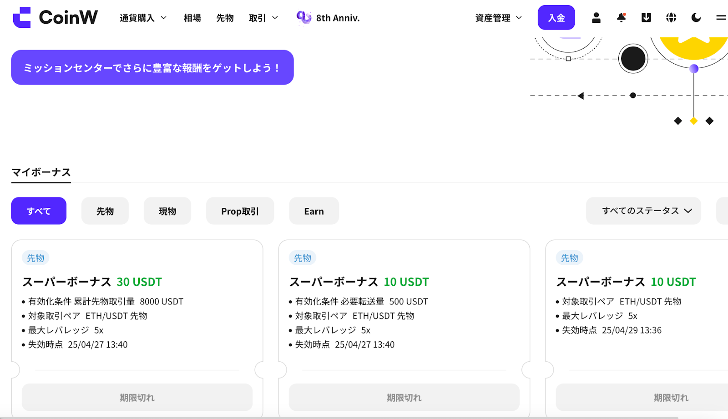Open the user account profile icon
The image size is (728, 419).
(x=596, y=18)
